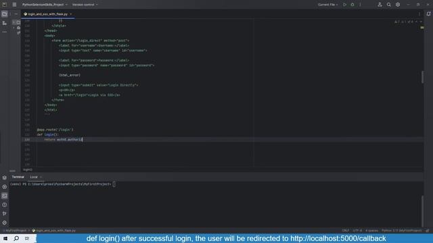Open editor tab options kebab menu
433x243 pixels.
pyautogui.click(x=419, y=13)
